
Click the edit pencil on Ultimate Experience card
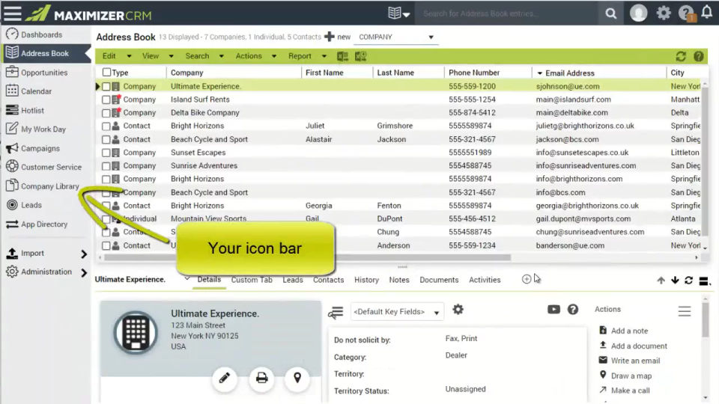coord(224,379)
